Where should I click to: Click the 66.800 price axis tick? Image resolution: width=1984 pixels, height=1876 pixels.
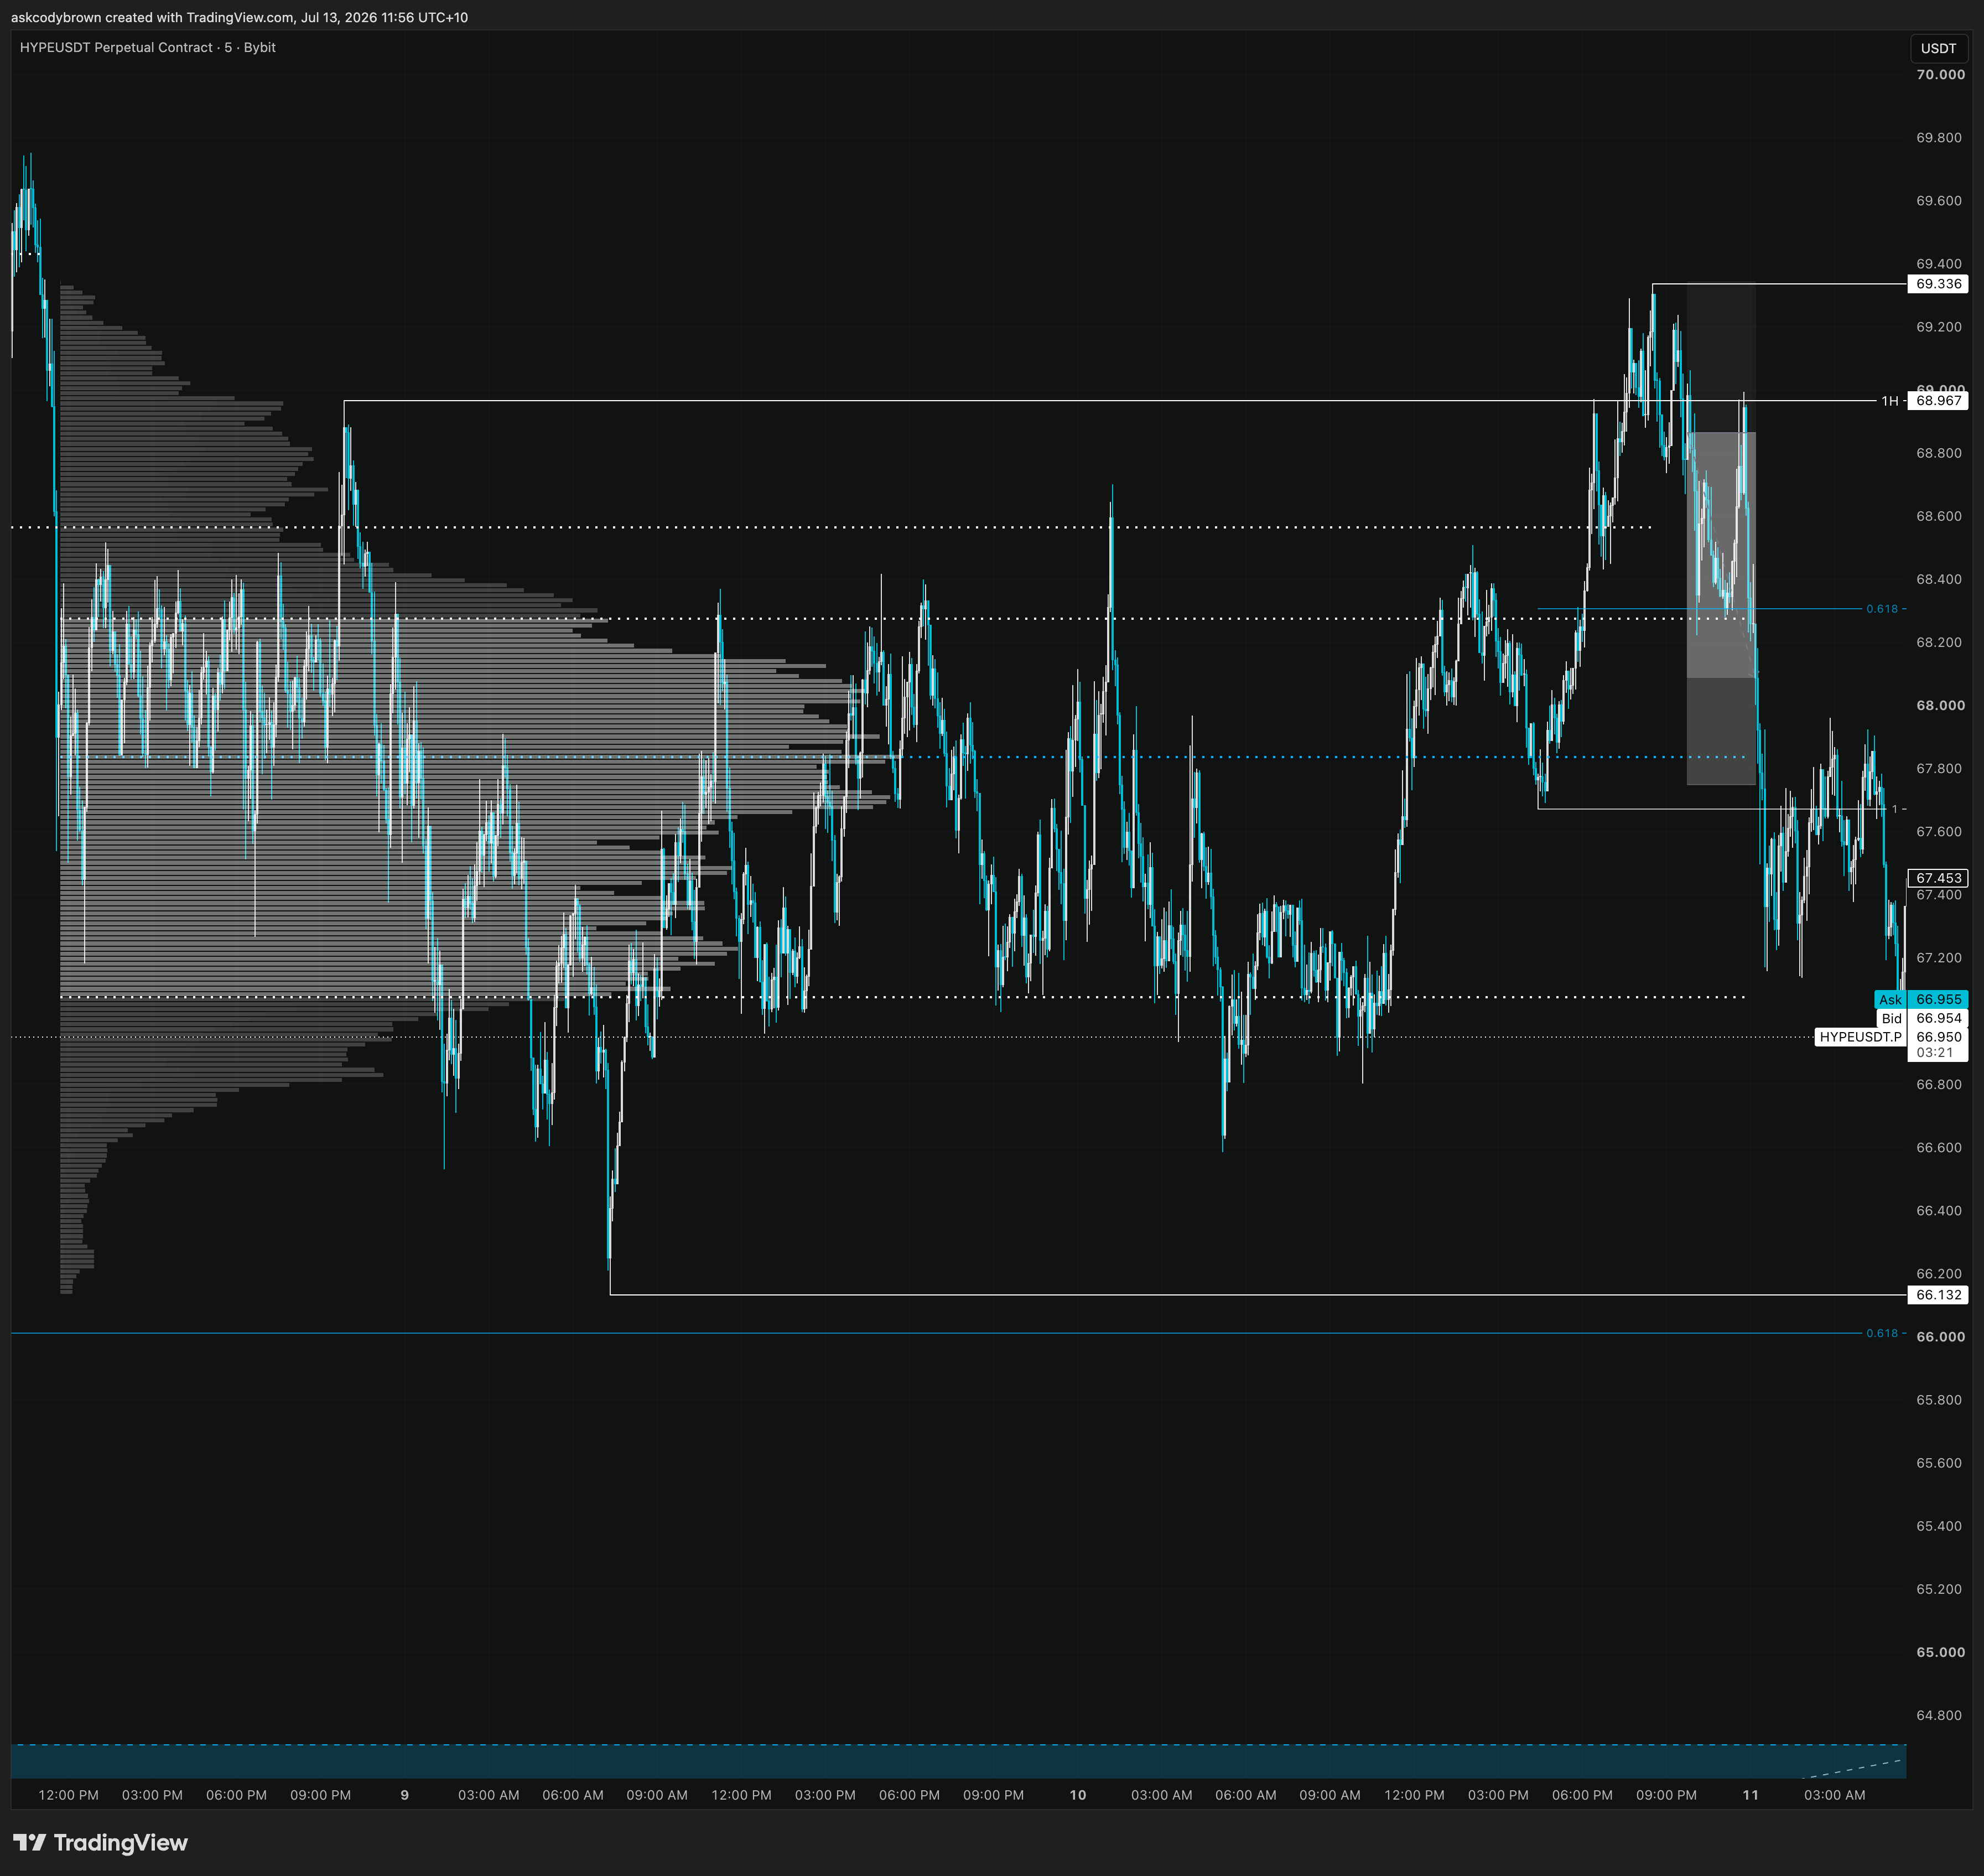click(x=1939, y=1084)
